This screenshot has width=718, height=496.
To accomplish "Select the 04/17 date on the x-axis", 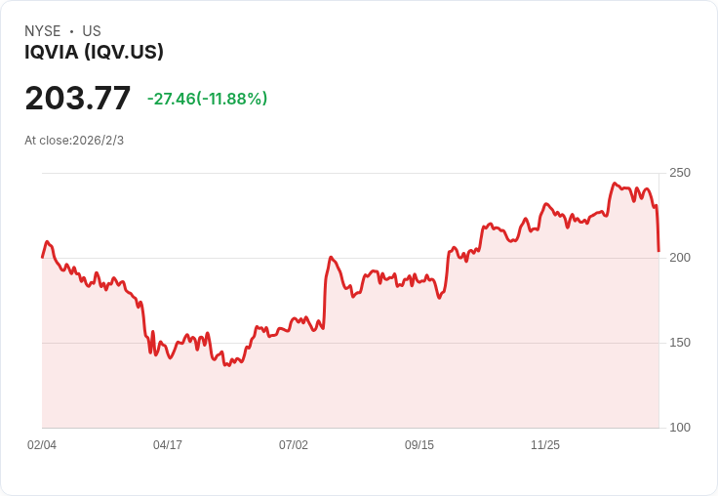I will pyautogui.click(x=168, y=445).
